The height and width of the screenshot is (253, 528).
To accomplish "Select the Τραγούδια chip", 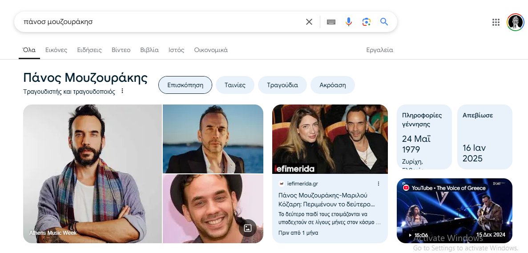I will (x=282, y=85).
